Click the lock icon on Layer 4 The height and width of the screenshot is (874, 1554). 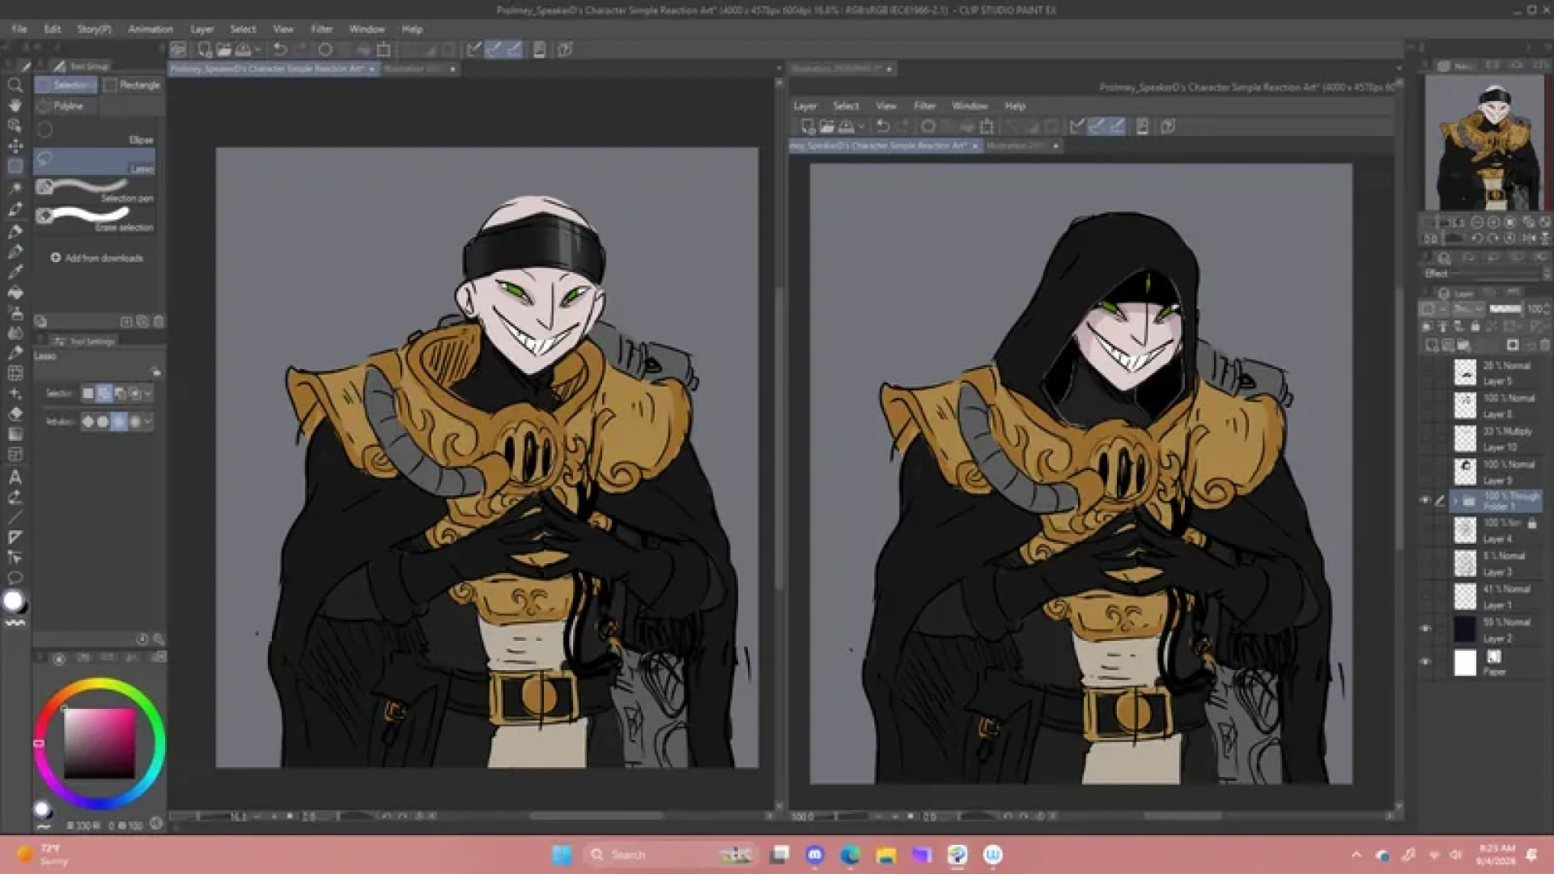1531,523
